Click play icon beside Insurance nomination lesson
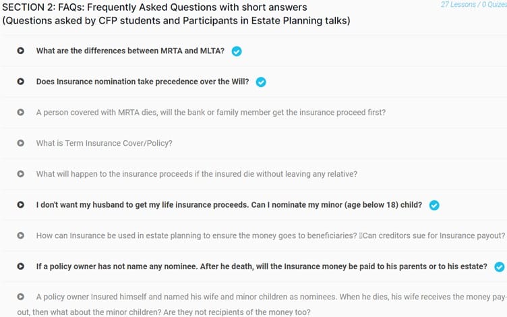Image resolution: width=507 pixels, height=317 pixels. (x=21, y=82)
